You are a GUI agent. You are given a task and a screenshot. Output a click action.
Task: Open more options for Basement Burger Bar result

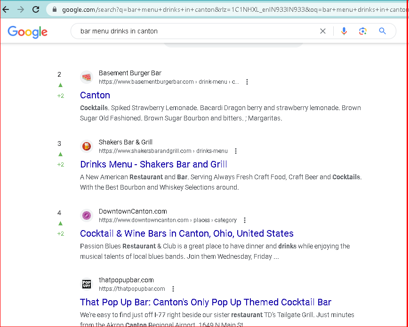click(x=247, y=82)
